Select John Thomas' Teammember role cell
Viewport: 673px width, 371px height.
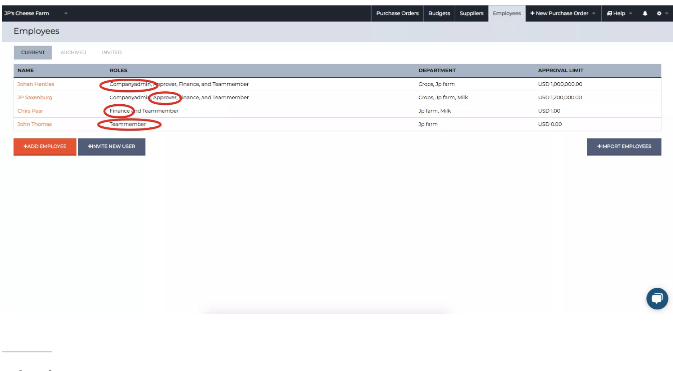pos(128,124)
